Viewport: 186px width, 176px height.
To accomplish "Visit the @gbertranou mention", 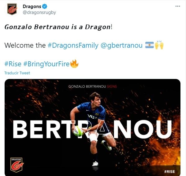I will click(121, 46).
